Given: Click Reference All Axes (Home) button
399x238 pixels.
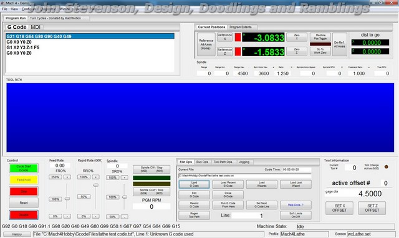Looking at the screenshot, I should pyautogui.click(x=206, y=44).
